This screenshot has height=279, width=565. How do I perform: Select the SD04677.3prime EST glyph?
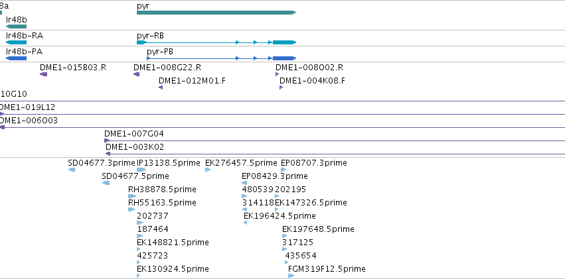coord(72,170)
